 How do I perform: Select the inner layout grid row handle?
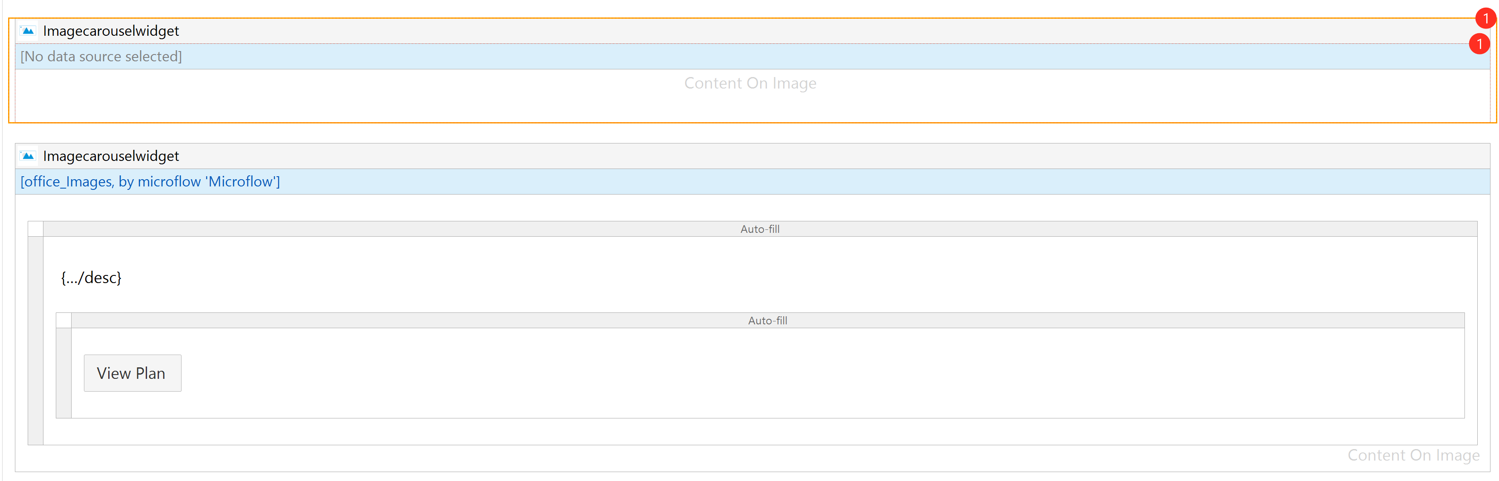point(63,373)
